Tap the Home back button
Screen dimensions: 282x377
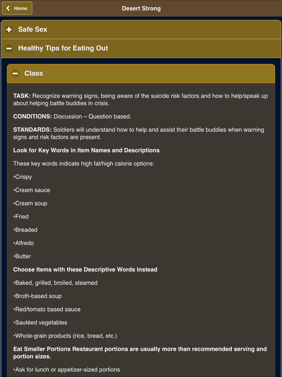pyautogui.click(x=17, y=8)
